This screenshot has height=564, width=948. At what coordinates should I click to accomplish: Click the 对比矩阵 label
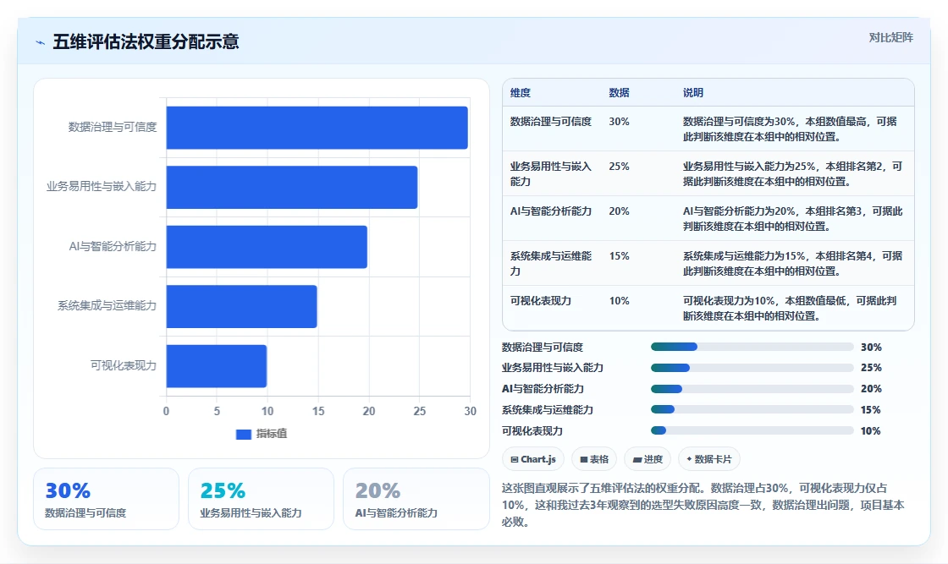pyautogui.click(x=890, y=37)
